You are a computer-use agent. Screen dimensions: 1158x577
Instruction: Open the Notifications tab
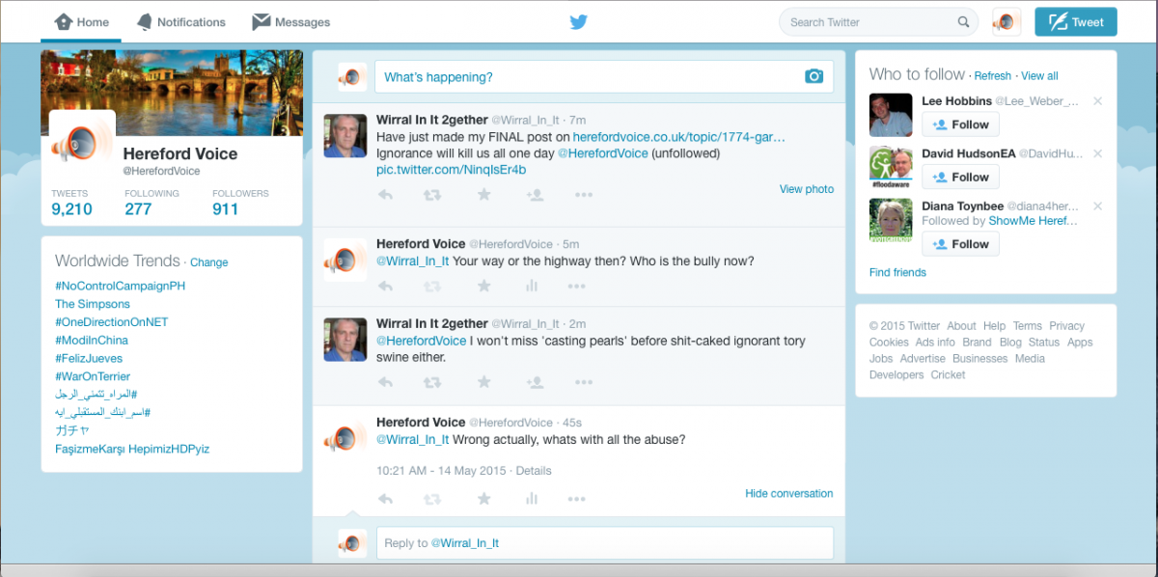pos(180,22)
